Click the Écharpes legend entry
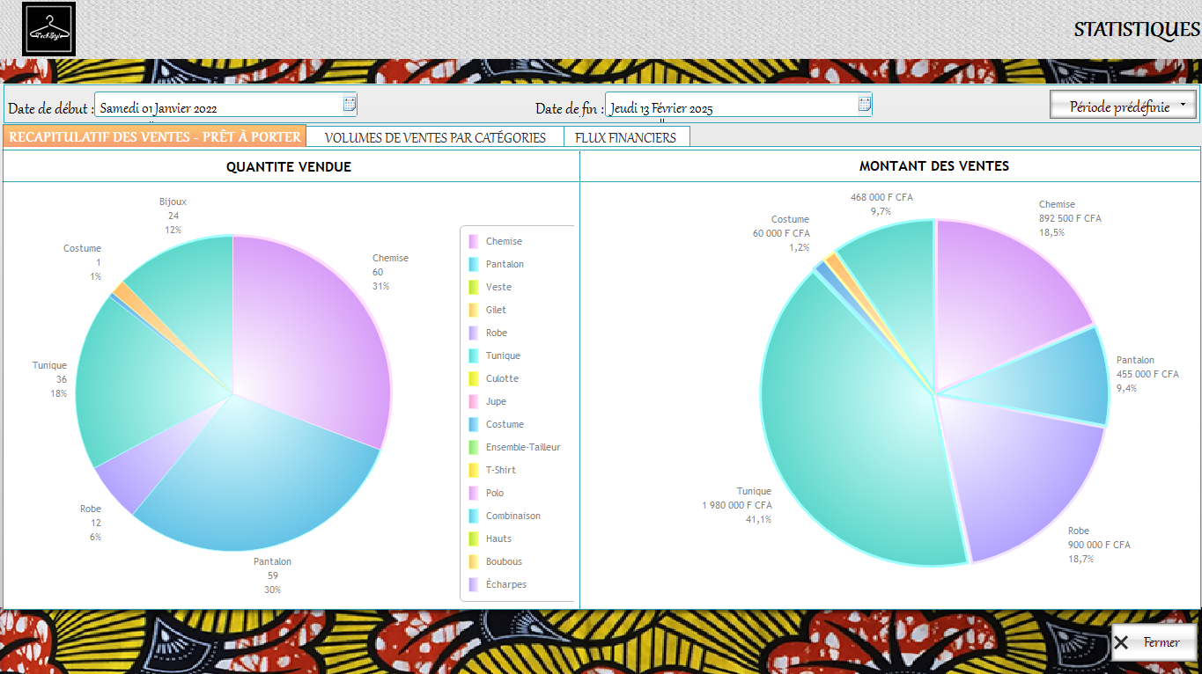This screenshot has height=674, width=1202. [x=505, y=584]
